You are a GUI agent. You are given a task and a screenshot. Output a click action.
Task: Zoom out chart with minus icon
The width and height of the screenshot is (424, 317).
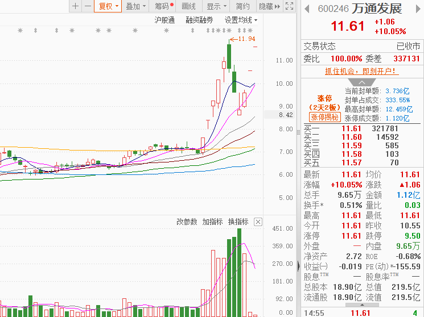click(x=88, y=6)
